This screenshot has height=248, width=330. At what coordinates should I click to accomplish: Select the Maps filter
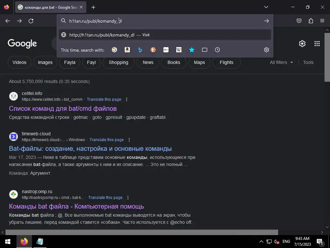tap(199, 62)
